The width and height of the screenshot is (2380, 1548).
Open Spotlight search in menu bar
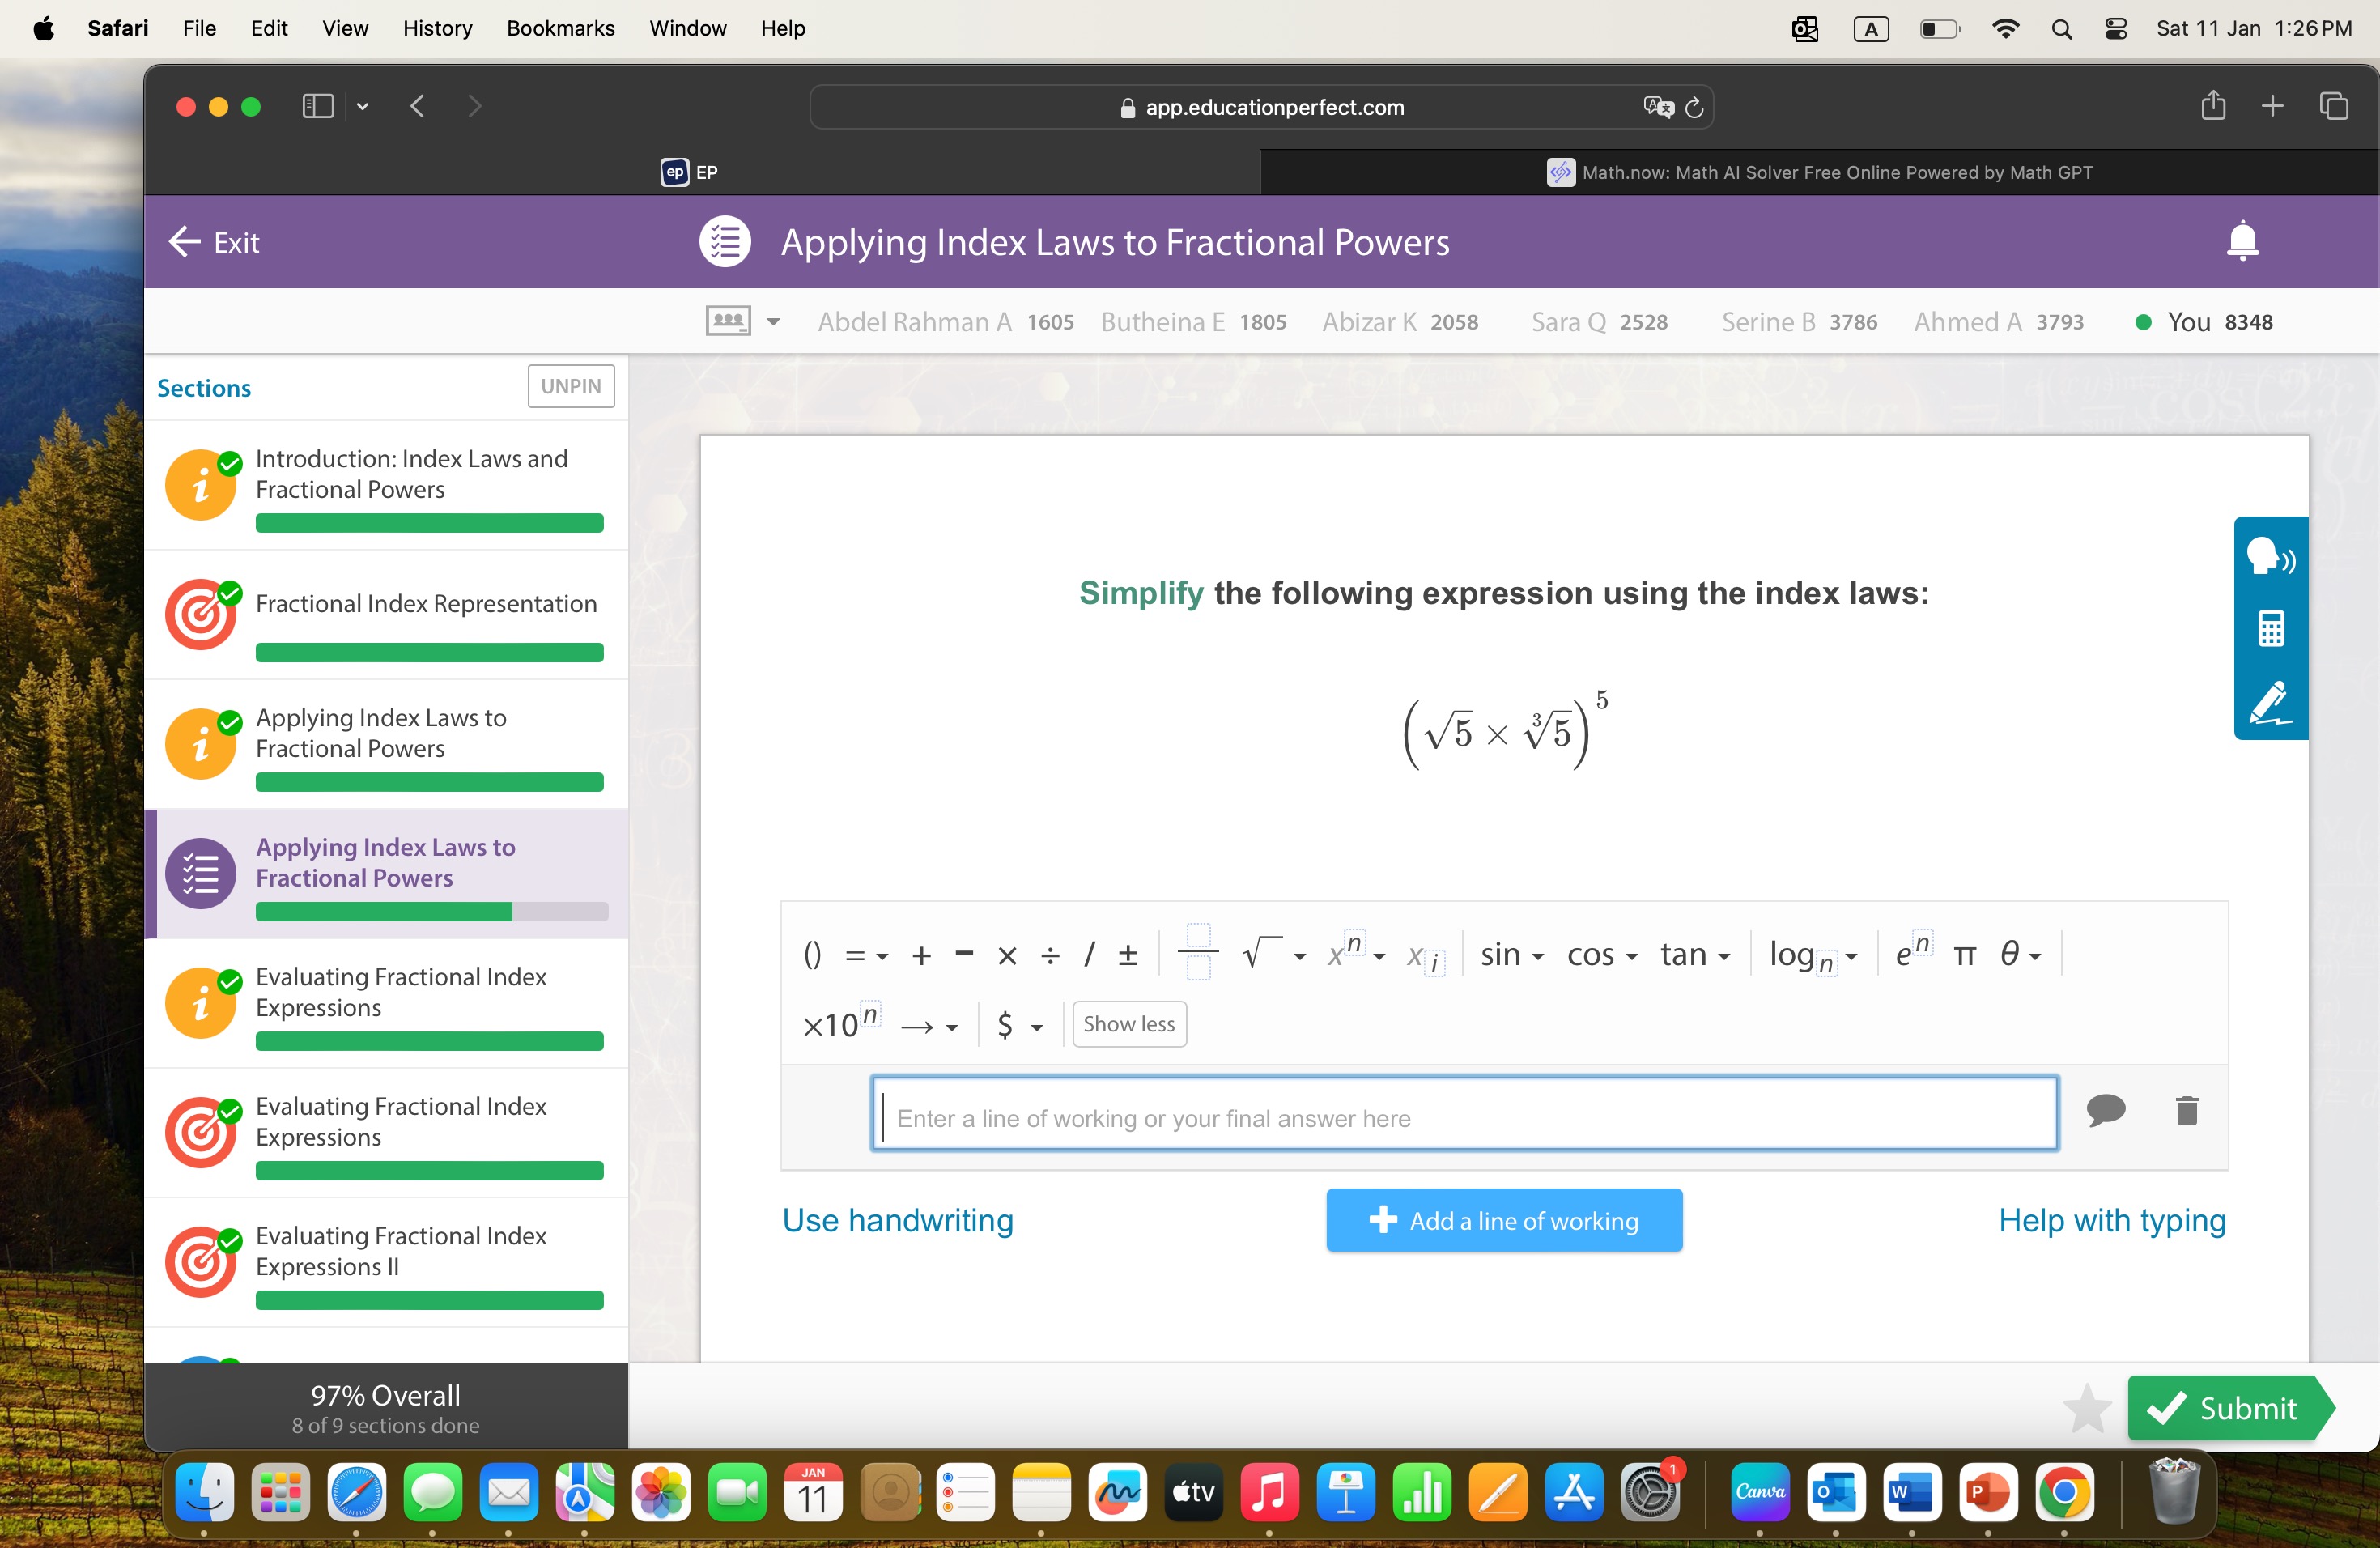coord(2061,28)
